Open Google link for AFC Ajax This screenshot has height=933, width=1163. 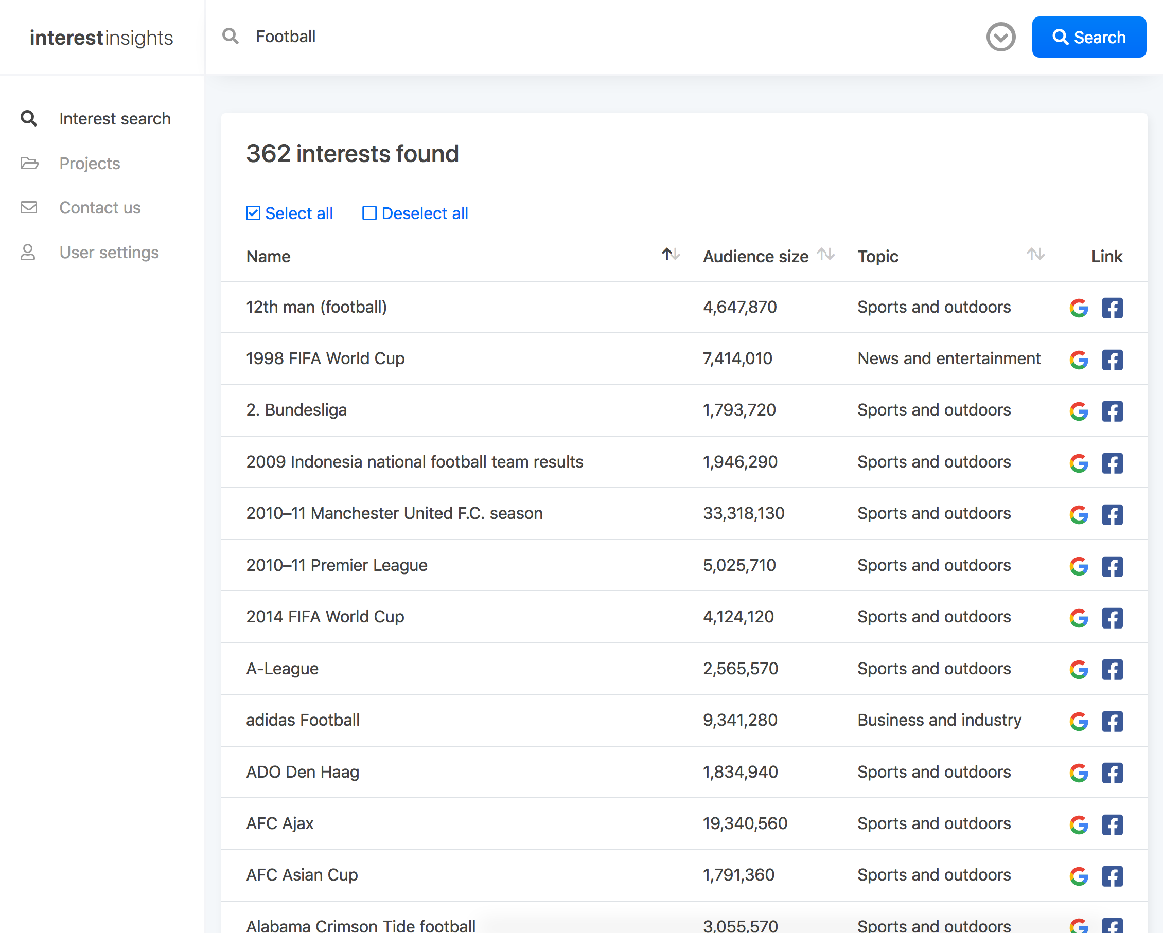[1079, 824]
